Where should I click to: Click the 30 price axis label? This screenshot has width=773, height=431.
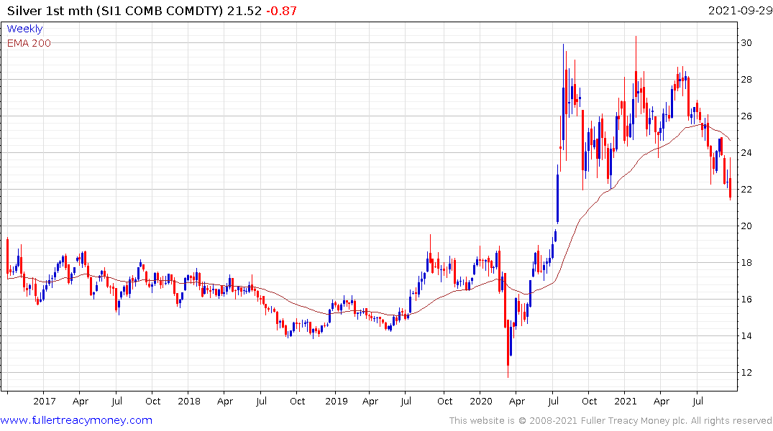(746, 43)
